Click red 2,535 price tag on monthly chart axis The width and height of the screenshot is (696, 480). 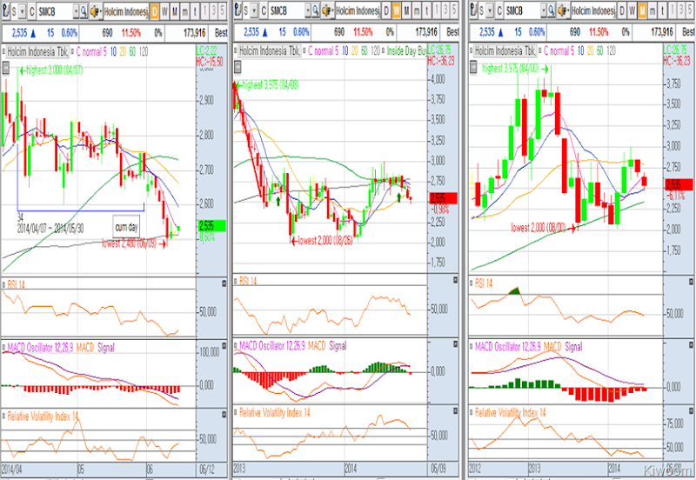point(679,184)
